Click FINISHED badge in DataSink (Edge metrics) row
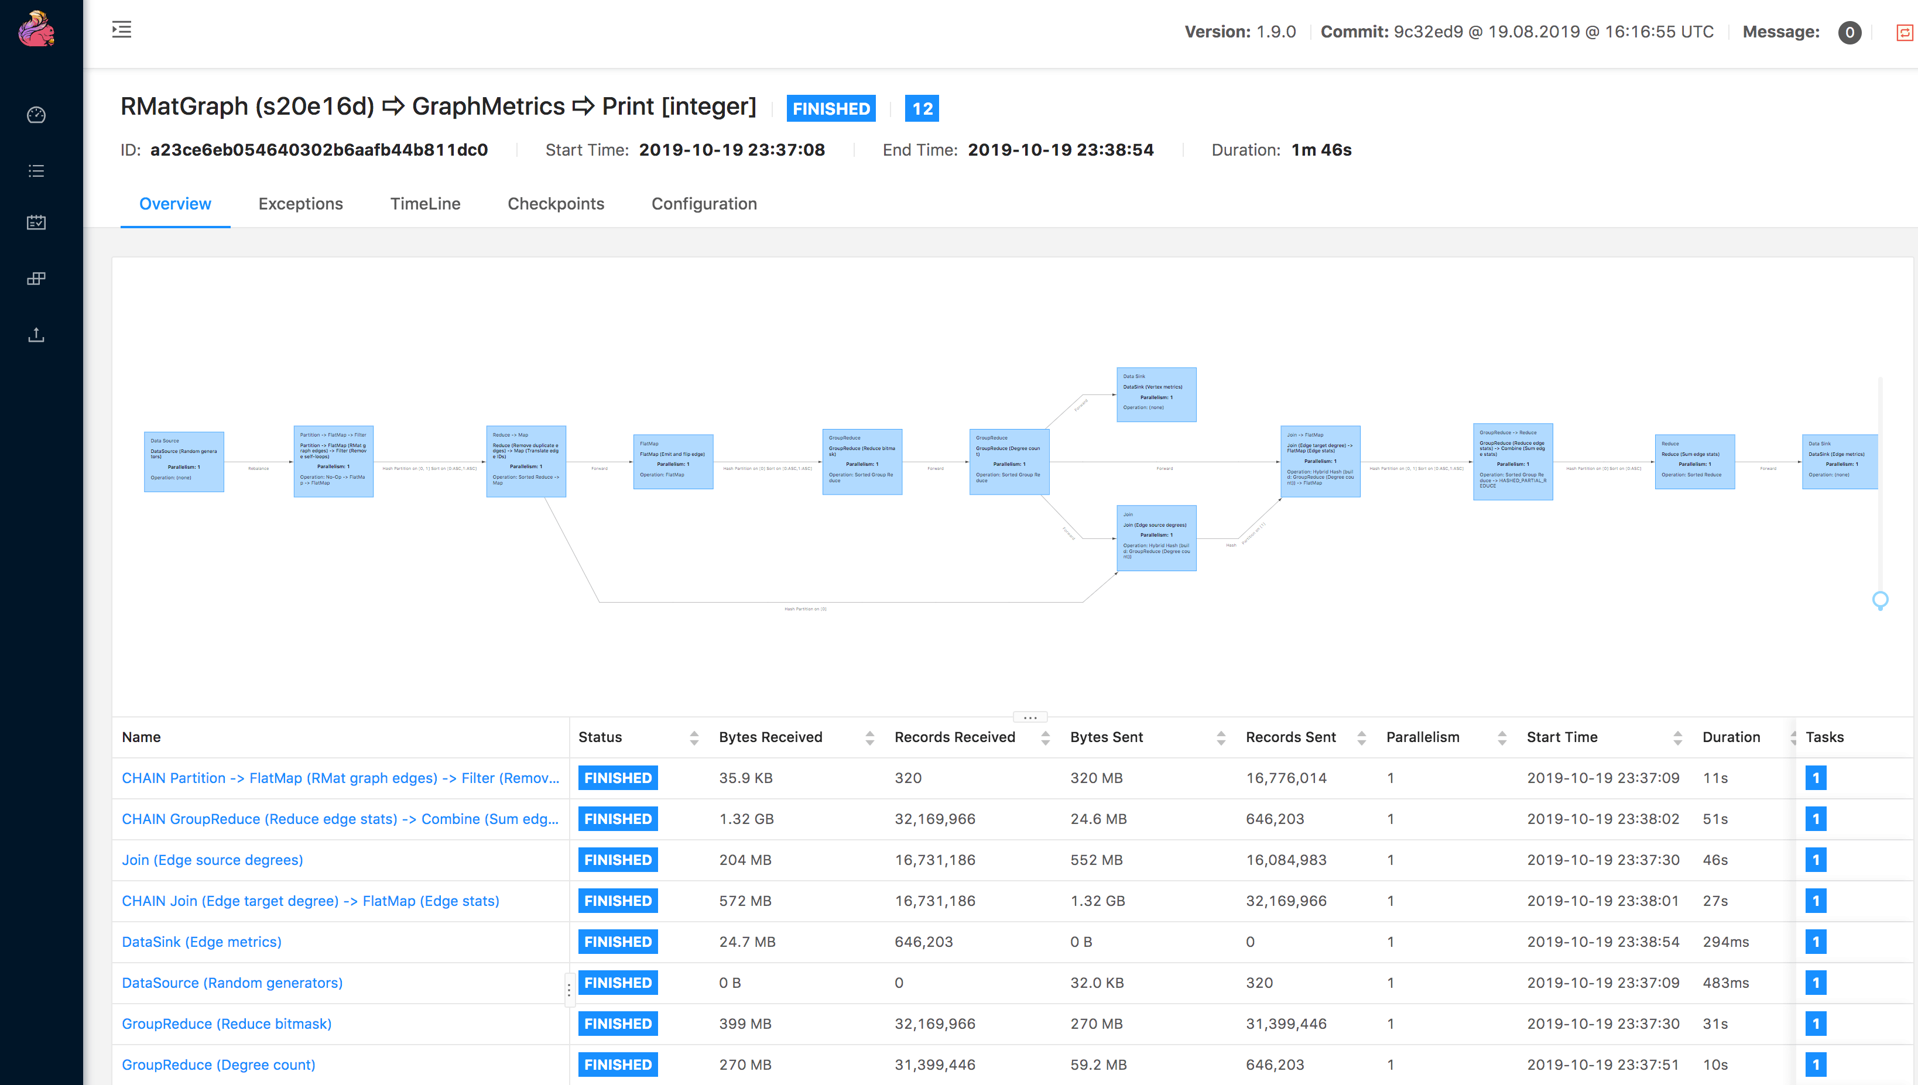 pos(618,942)
